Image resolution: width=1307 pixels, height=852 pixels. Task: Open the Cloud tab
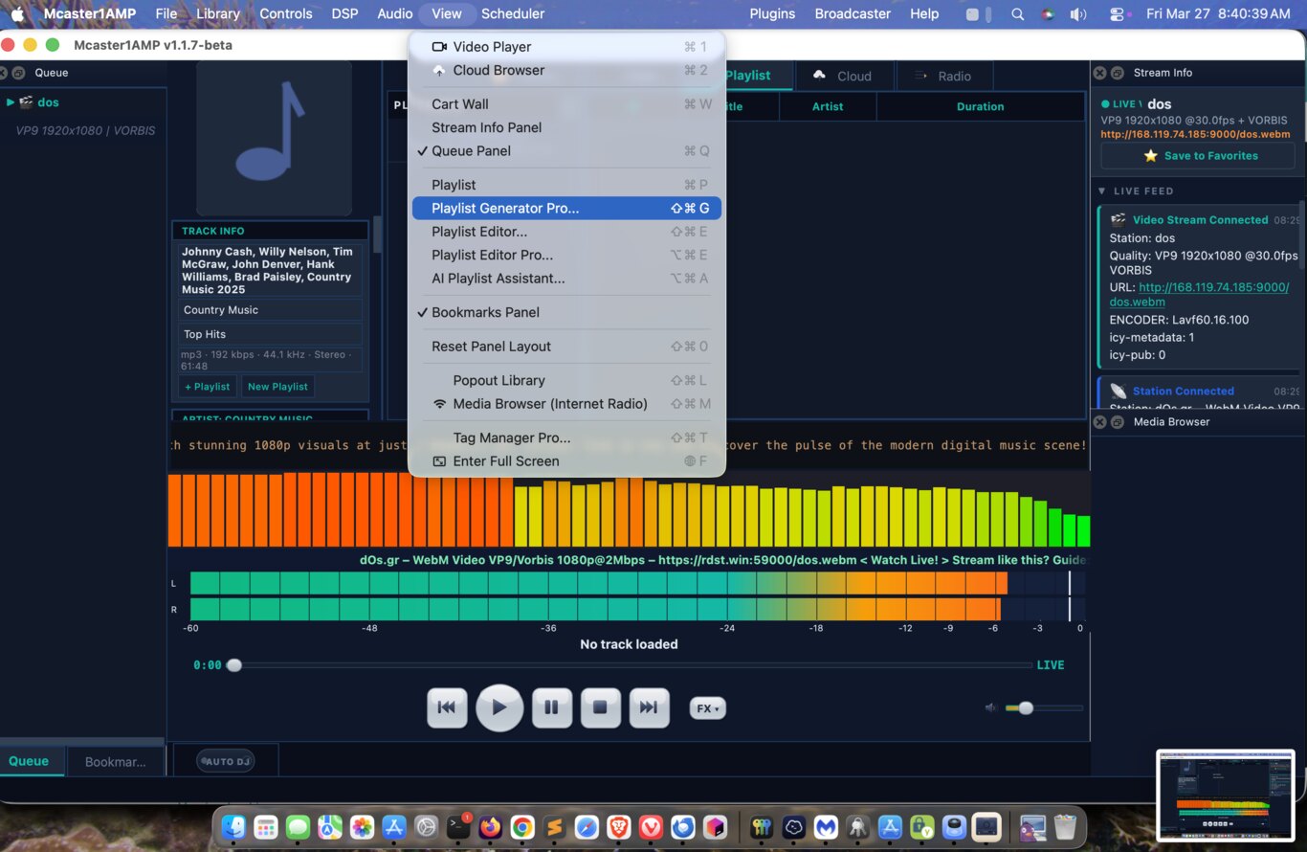pyautogui.click(x=843, y=76)
